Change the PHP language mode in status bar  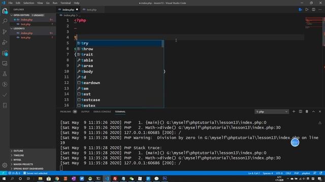click(297, 173)
